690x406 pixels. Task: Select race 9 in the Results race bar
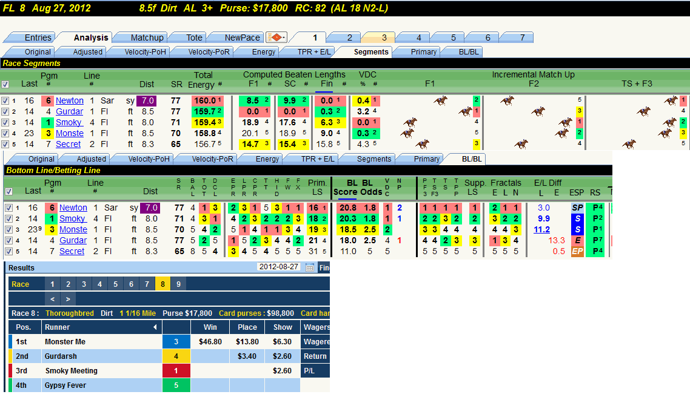pyautogui.click(x=178, y=284)
